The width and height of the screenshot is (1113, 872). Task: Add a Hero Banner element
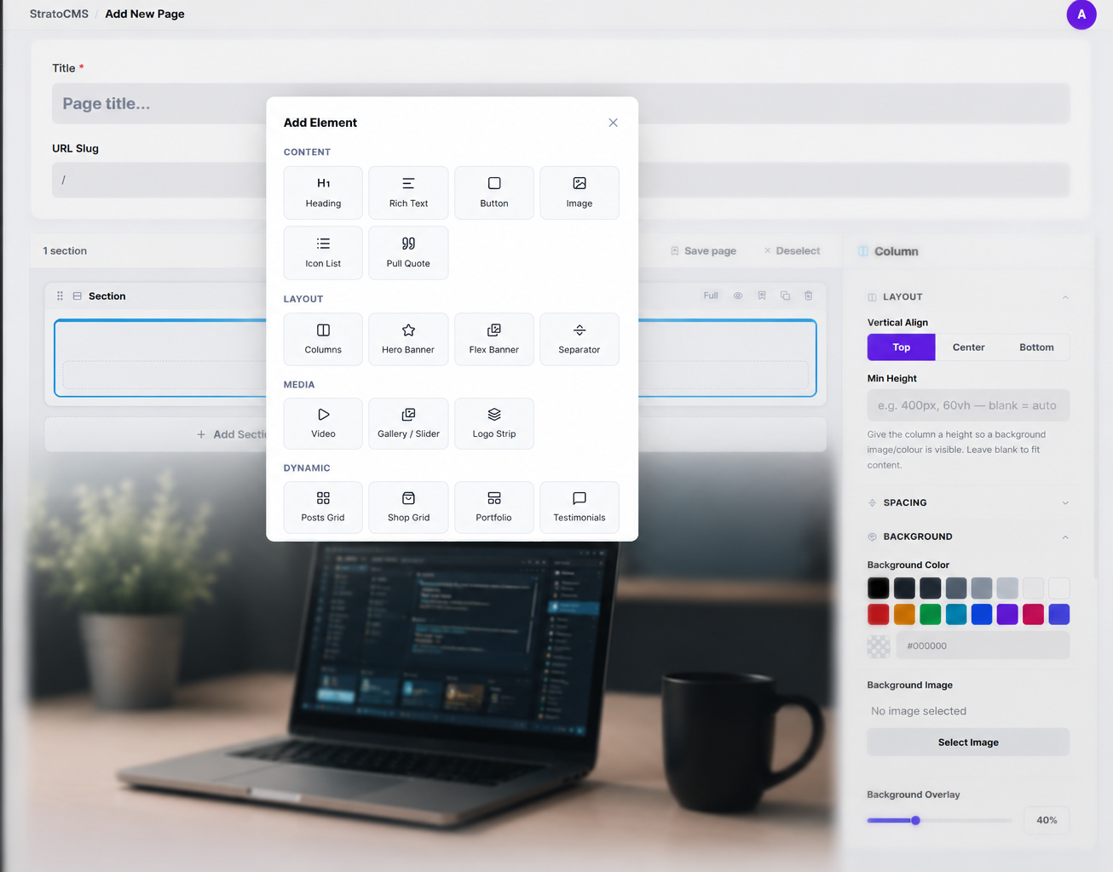pyautogui.click(x=408, y=339)
